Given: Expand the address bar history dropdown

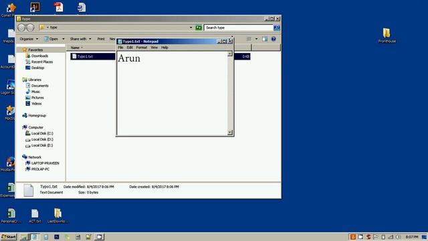Looking at the screenshot, I should click(191, 27).
